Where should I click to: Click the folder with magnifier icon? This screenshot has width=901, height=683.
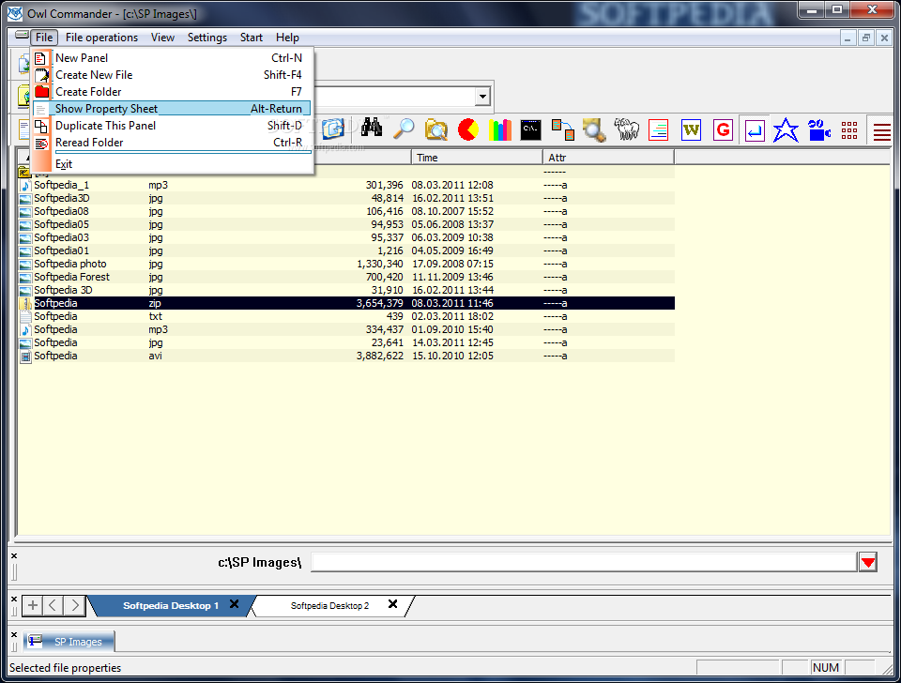tap(436, 129)
